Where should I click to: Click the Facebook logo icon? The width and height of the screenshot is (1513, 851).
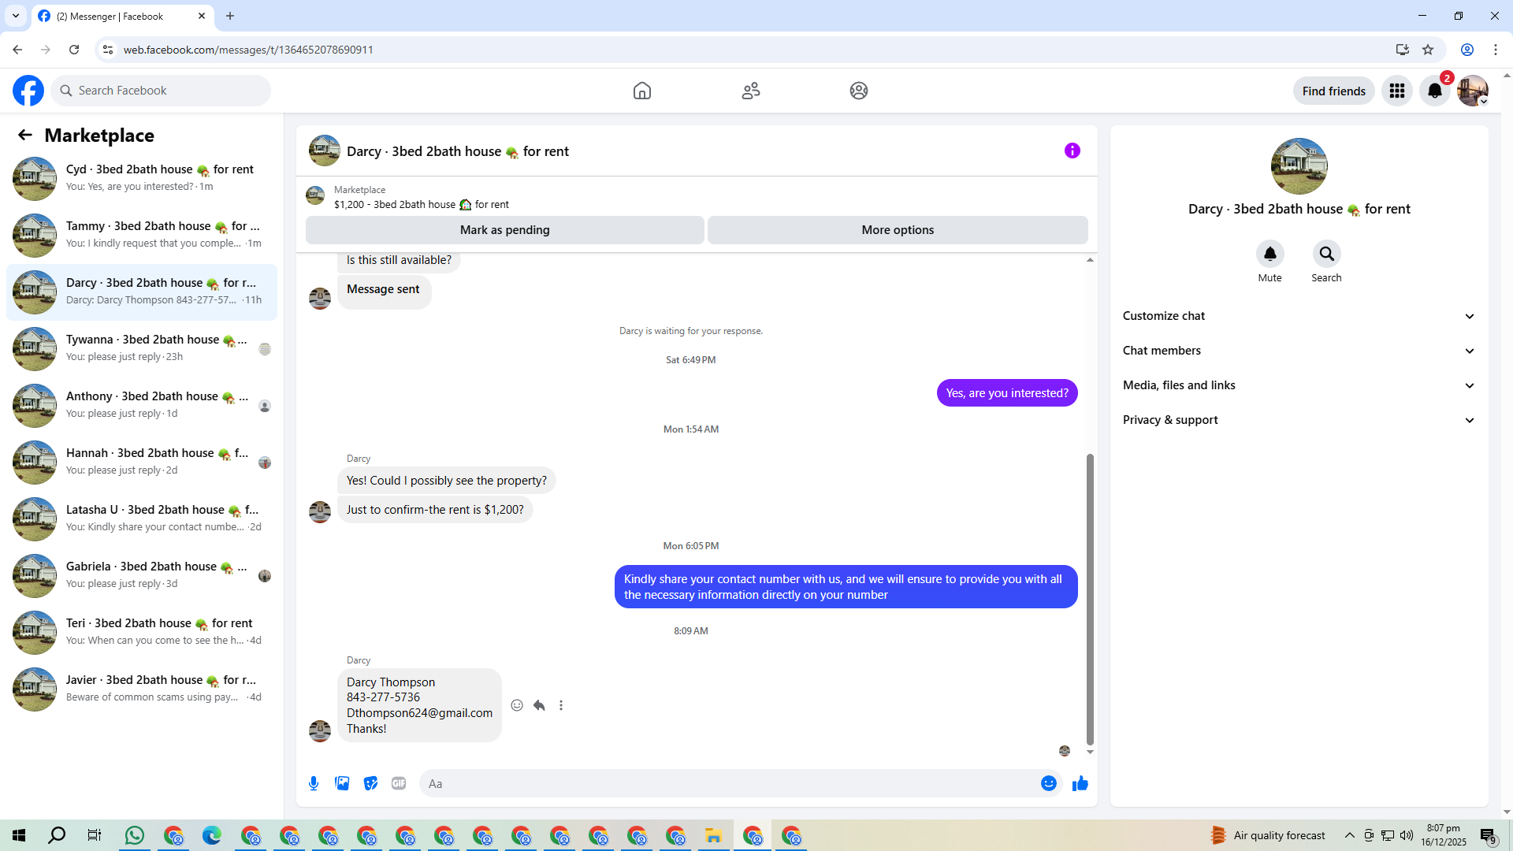[28, 91]
